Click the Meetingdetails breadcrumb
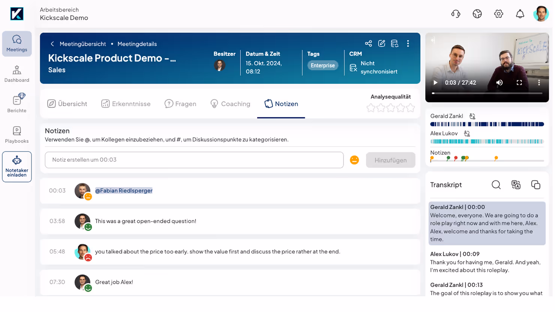 (137, 44)
